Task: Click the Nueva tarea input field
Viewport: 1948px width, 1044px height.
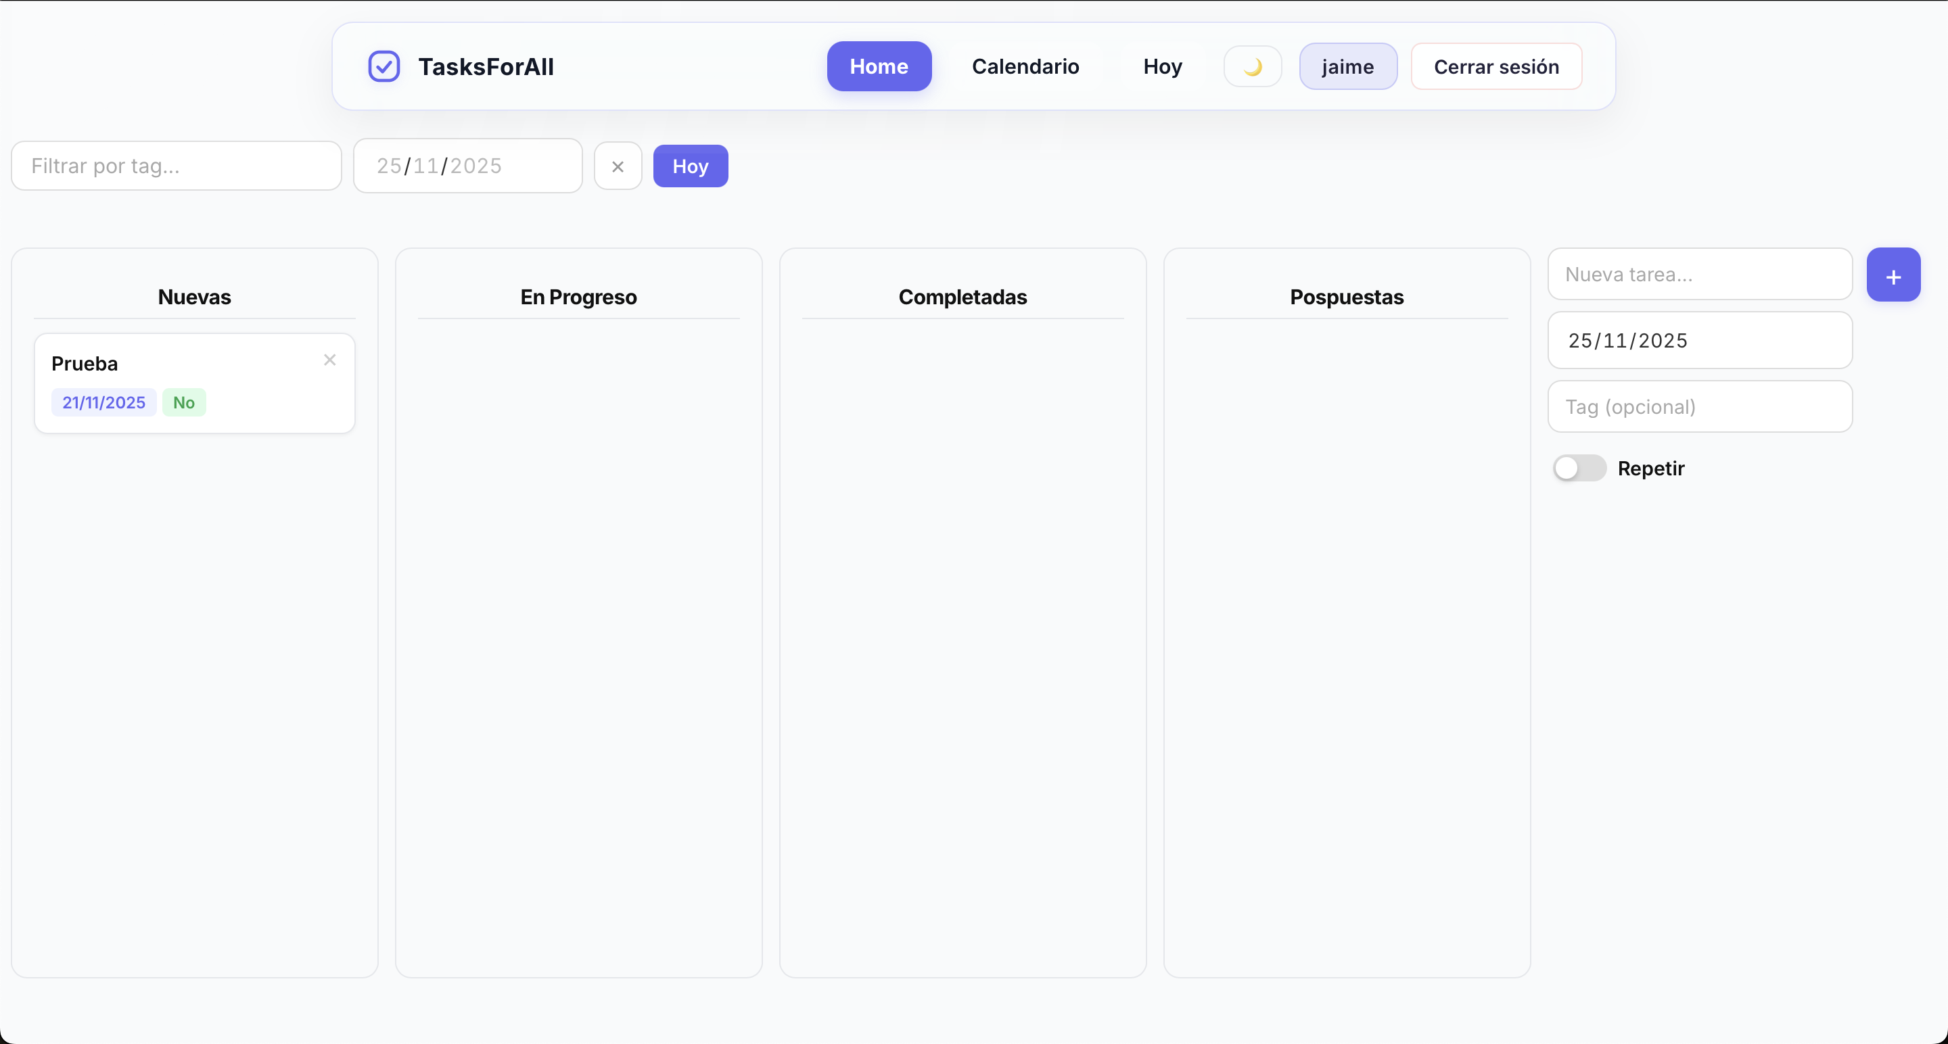Action: click(x=1699, y=274)
